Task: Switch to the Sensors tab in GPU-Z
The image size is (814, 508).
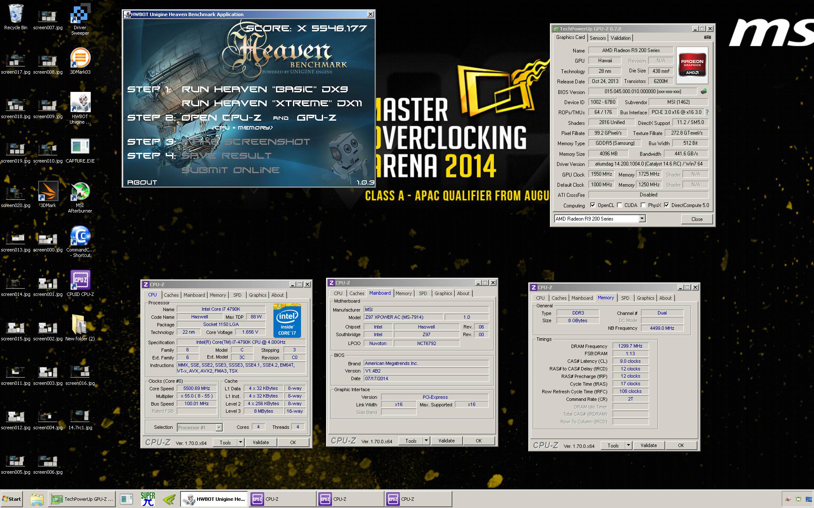Action: 598,38
